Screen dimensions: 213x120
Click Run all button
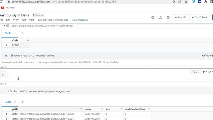180,17
